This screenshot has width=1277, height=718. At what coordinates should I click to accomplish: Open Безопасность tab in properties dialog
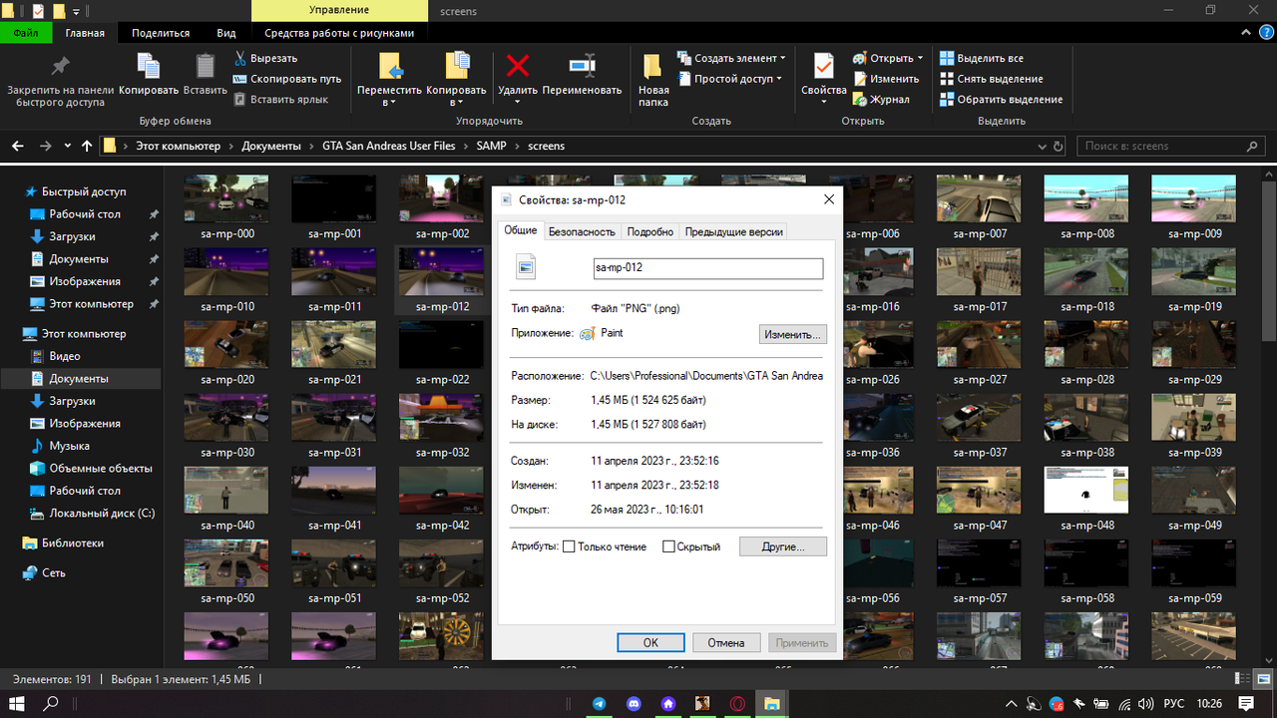582,231
